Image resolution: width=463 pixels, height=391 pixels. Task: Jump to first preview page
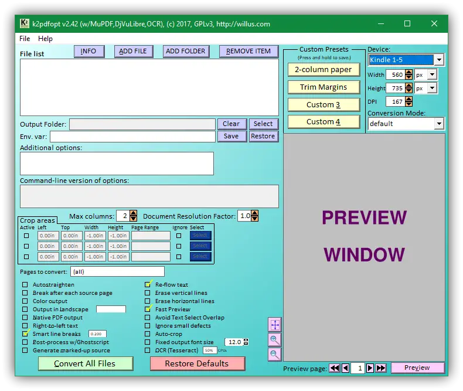(335, 368)
